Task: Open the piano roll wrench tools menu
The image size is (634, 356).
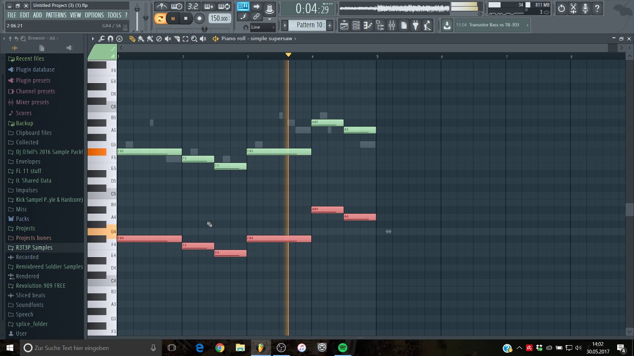Action: click(102, 39)
